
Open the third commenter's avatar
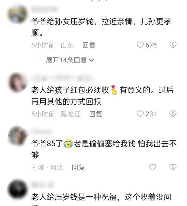coord(18,135)
